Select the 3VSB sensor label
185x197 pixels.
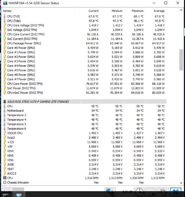tap(10, 165)
